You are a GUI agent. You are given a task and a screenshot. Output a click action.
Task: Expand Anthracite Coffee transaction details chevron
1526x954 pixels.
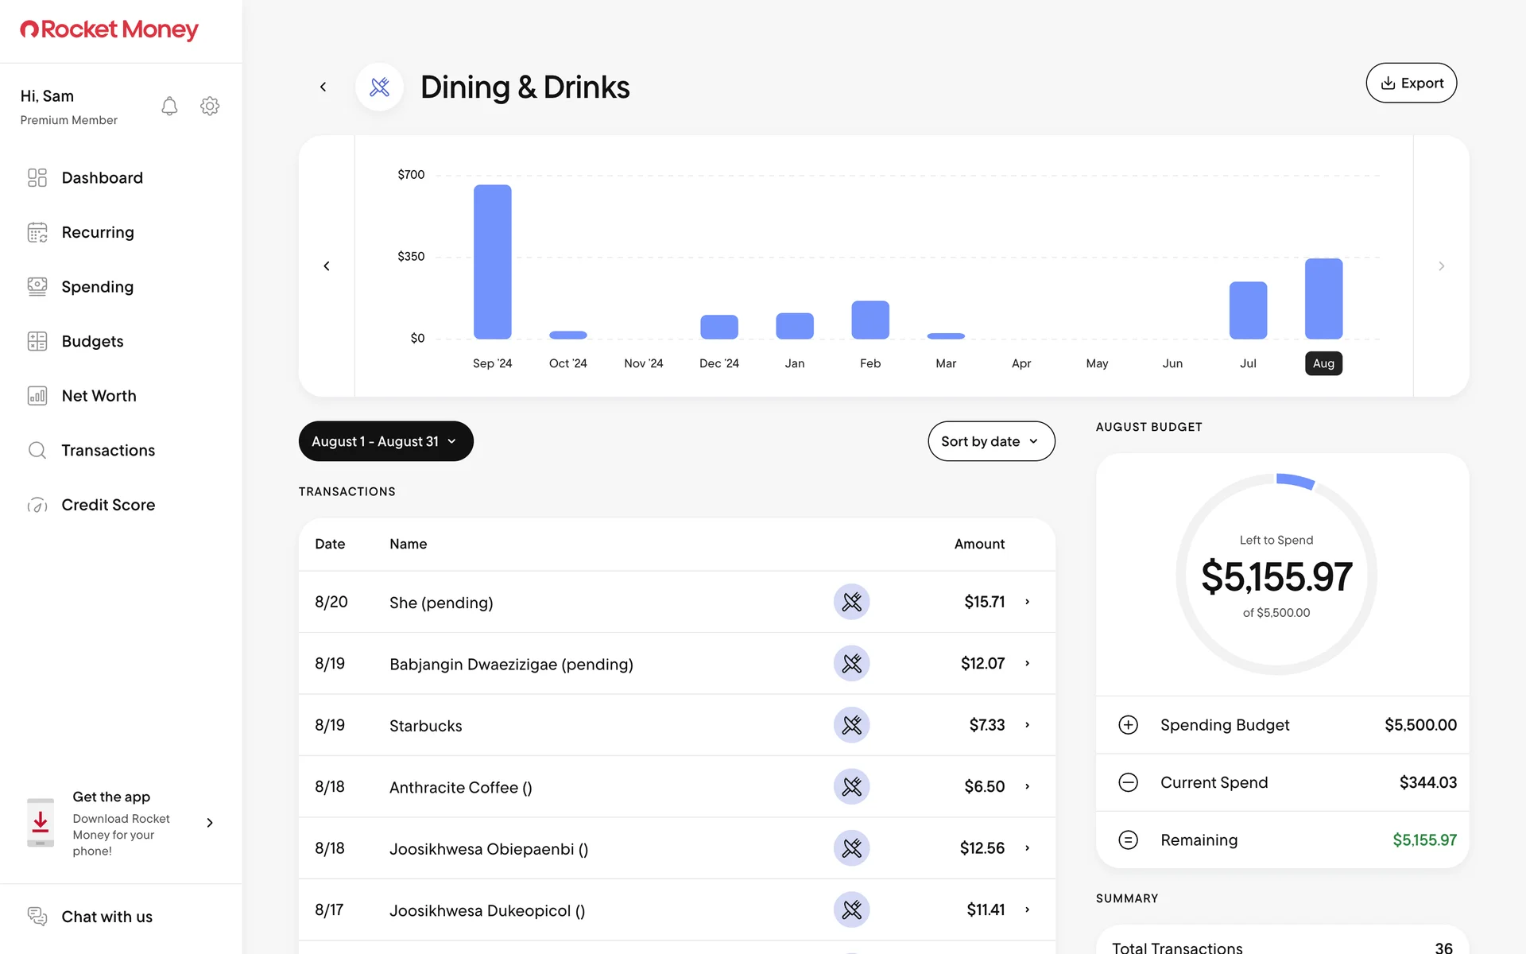coord(1027,786)
